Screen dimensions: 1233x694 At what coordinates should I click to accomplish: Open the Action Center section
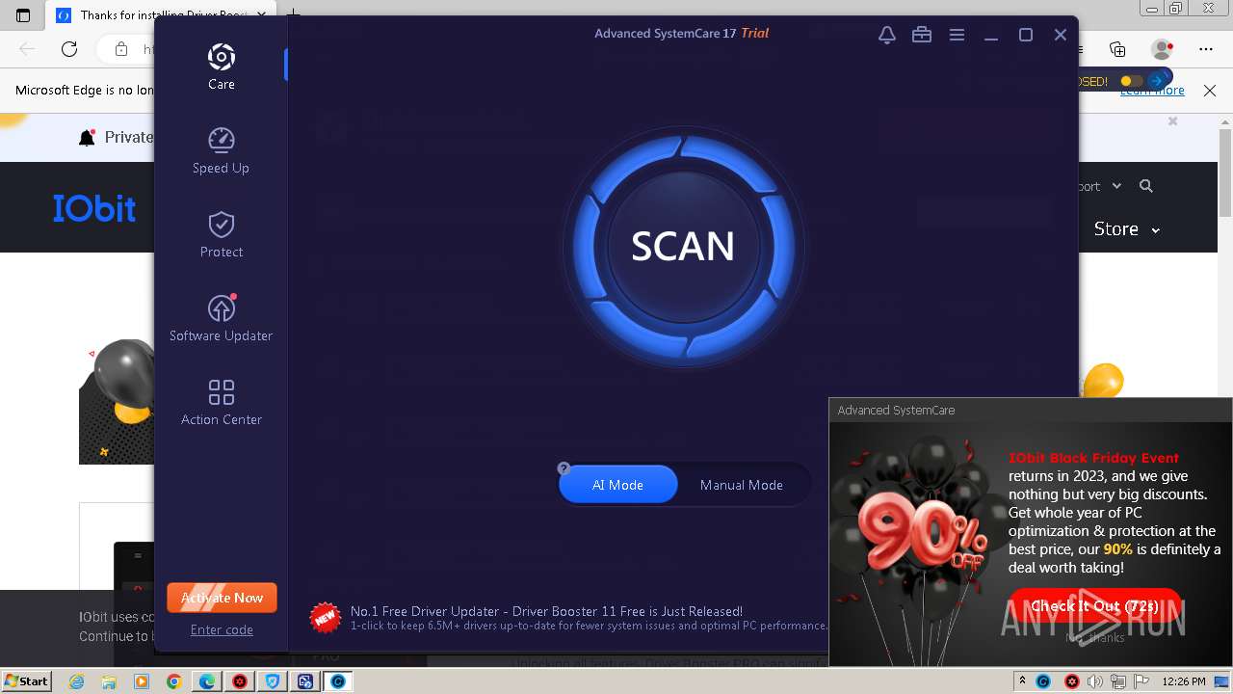[x=221, y=402]
